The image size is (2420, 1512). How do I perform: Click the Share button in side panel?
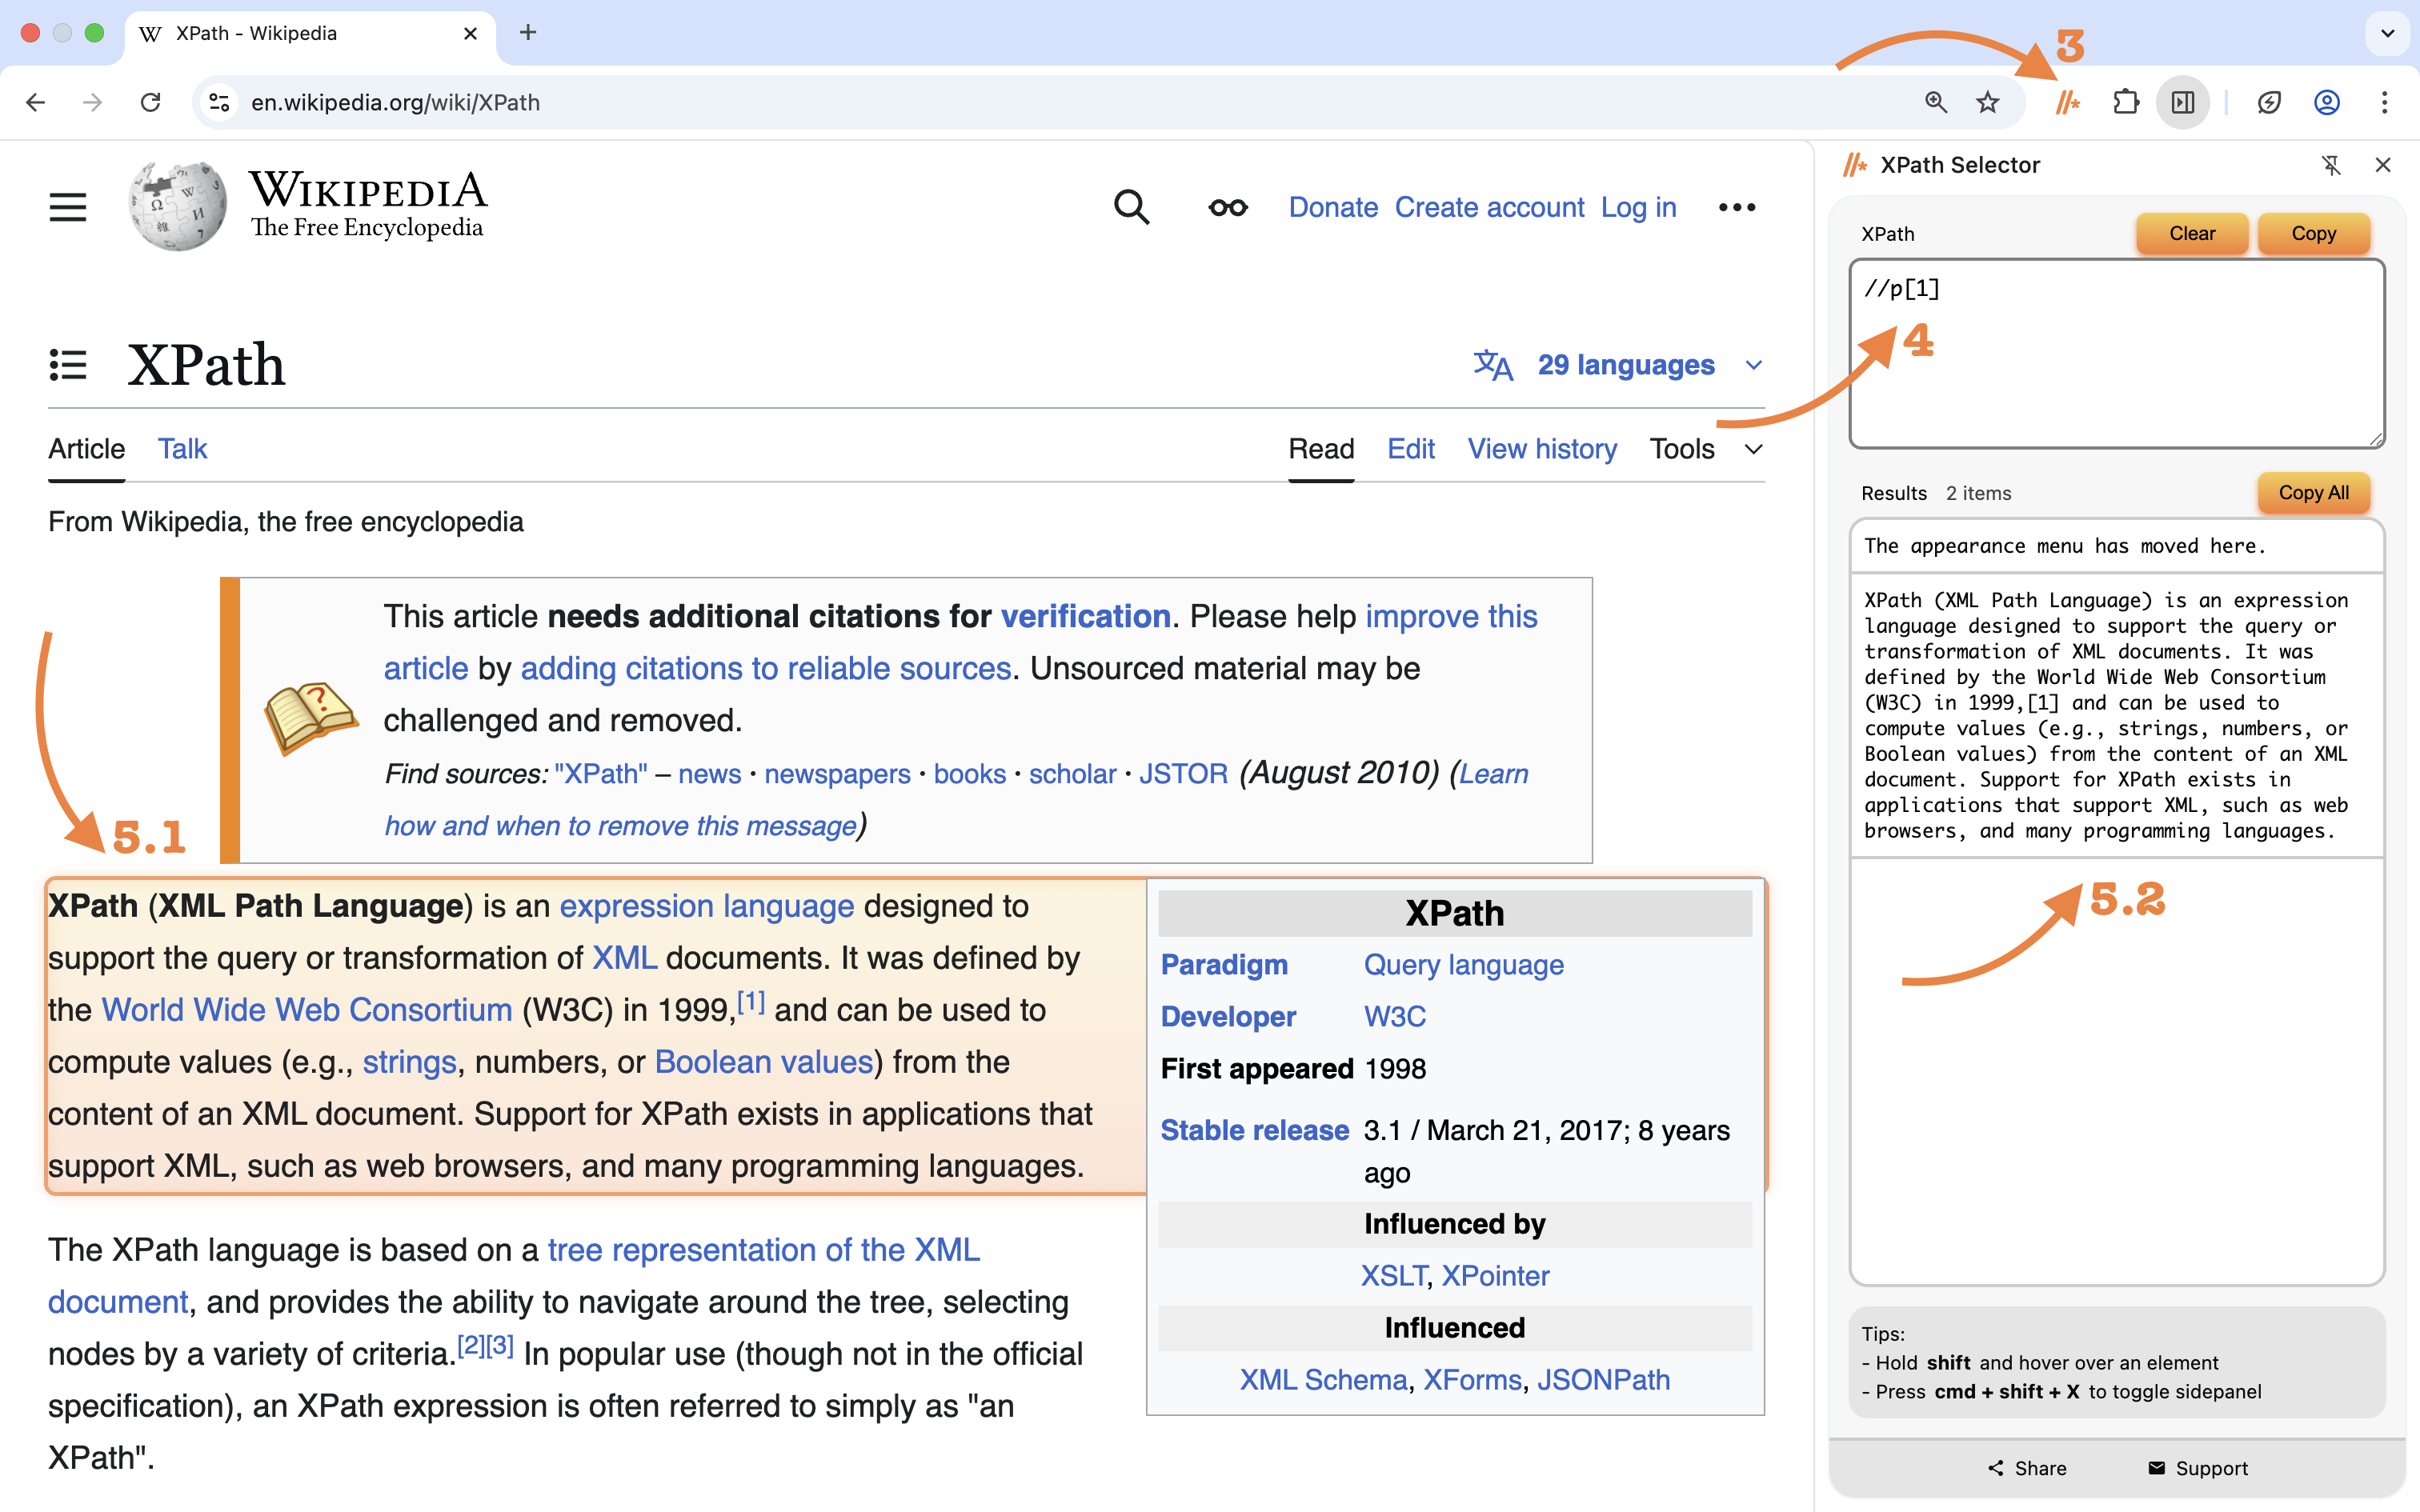tap(2027, 1468)
